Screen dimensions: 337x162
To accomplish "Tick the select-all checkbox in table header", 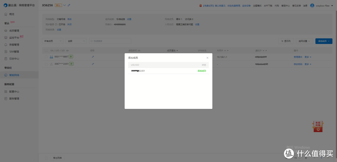I will click(x=46, y=51).
